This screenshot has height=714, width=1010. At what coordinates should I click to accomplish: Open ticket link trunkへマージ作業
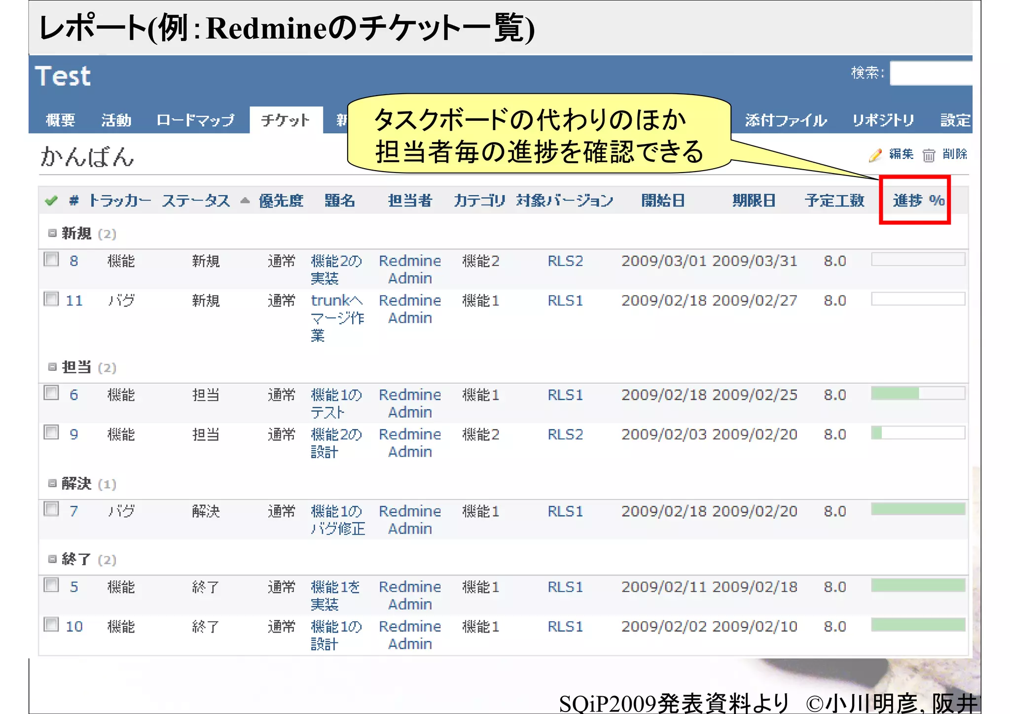click(x=337, y=318)
